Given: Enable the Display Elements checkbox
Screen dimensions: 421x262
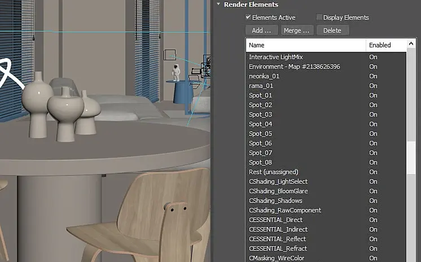Looking at the screenshot, I should (x=319, y=17).
